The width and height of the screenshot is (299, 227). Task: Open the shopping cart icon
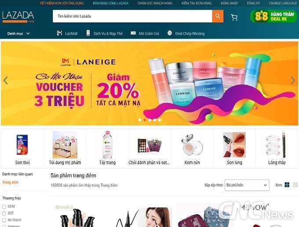(x=234, y=17)
